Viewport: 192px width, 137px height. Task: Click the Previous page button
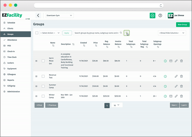click(52, 105)
